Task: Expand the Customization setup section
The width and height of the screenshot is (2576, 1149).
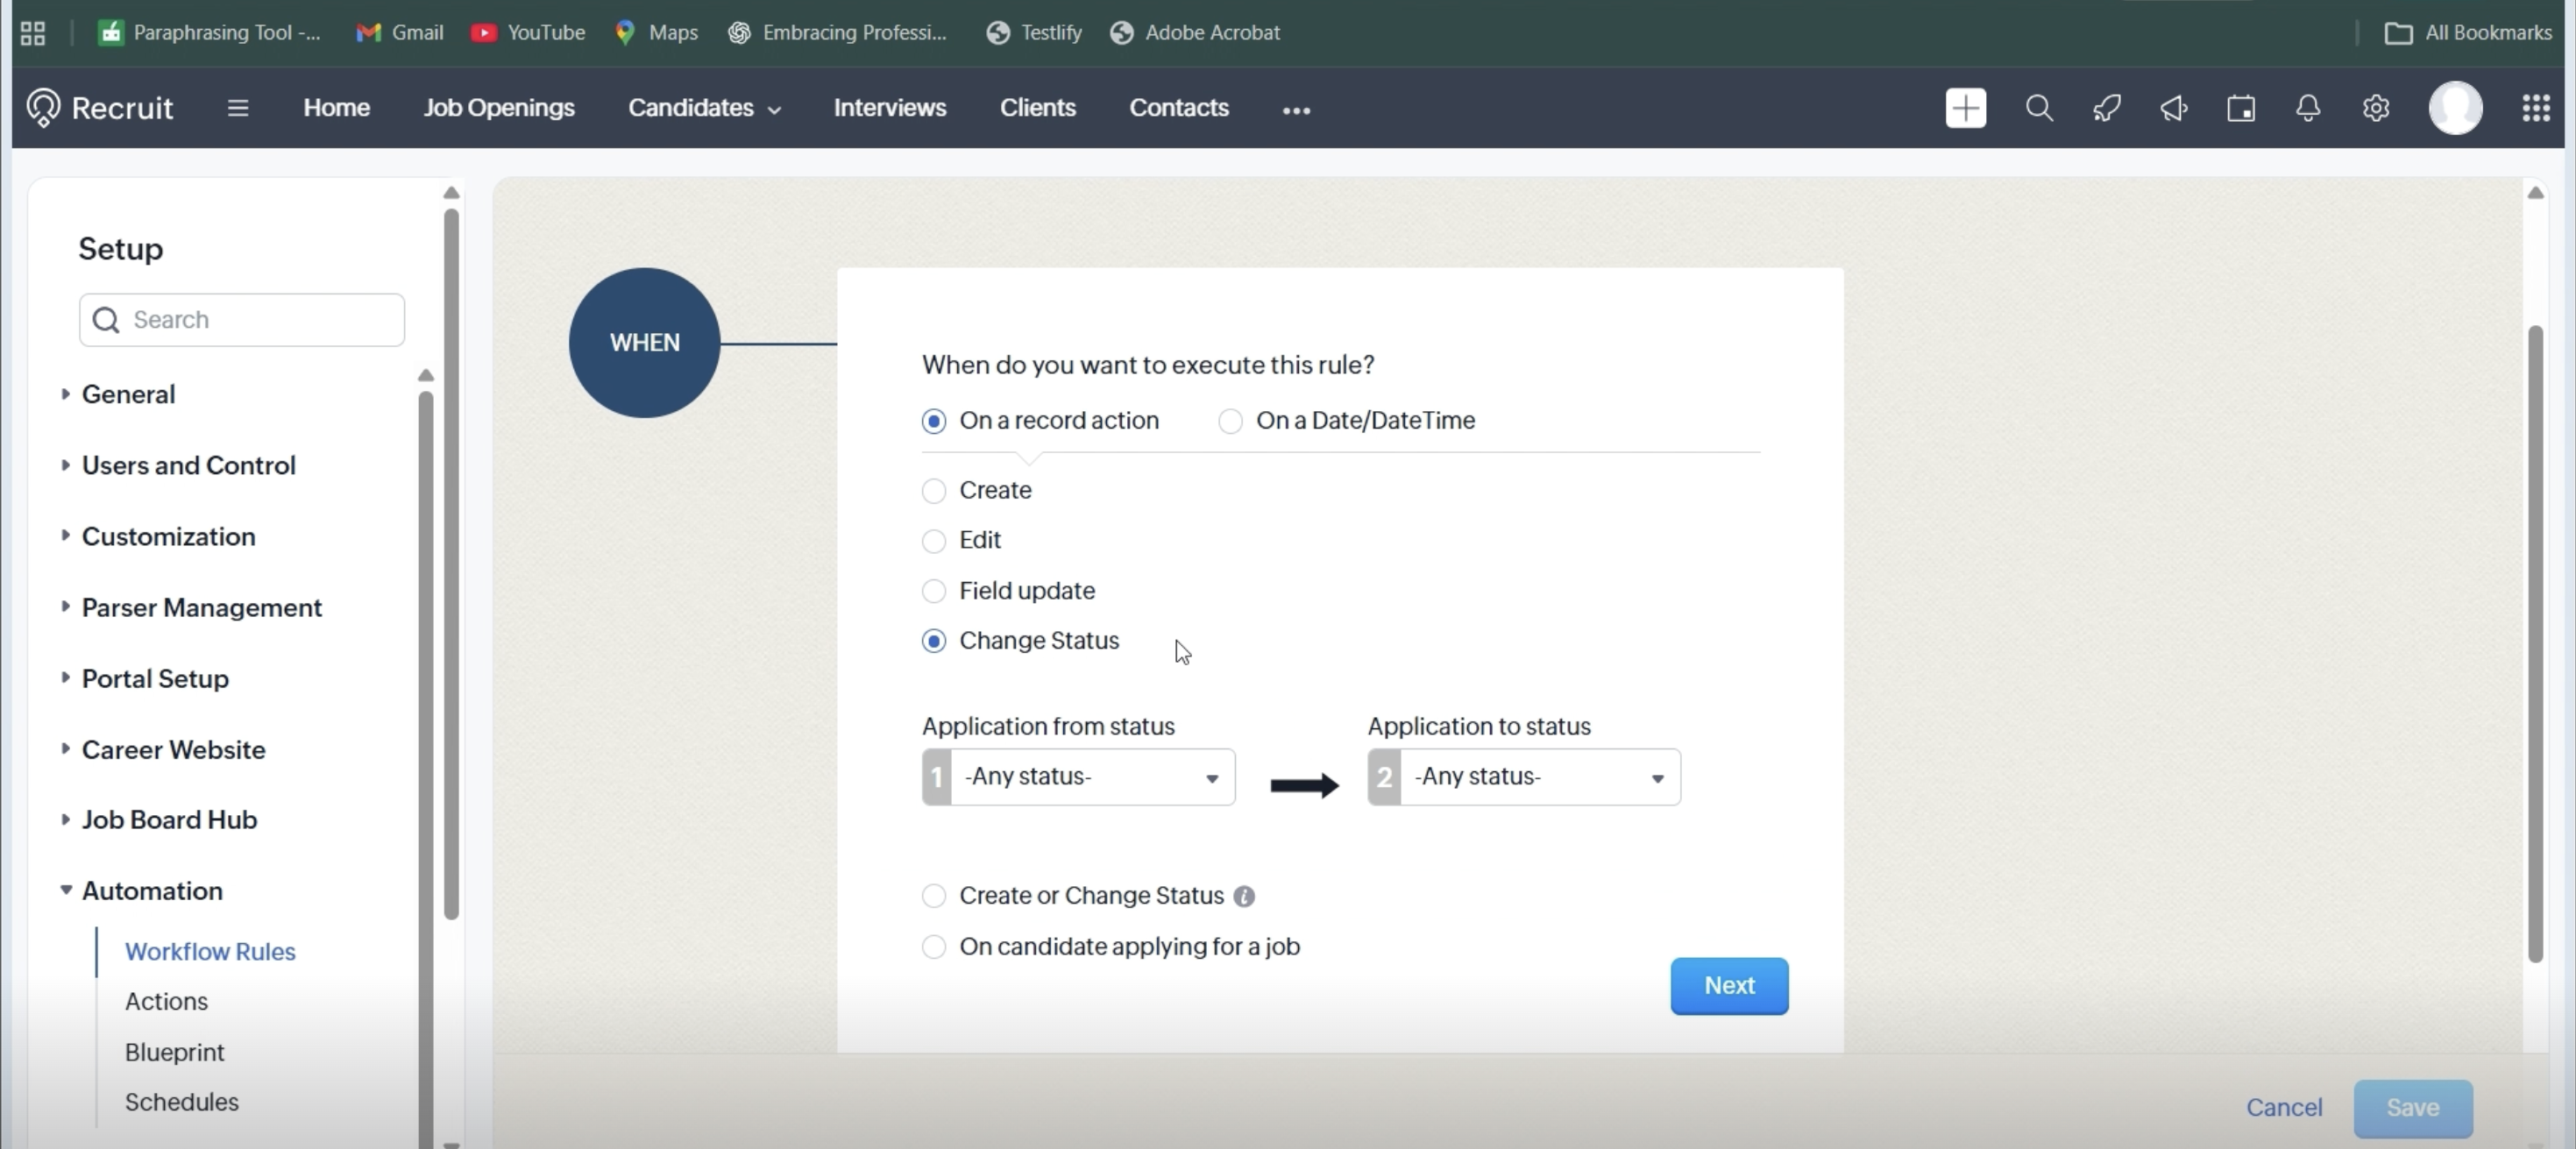Action: coord(168,537)
